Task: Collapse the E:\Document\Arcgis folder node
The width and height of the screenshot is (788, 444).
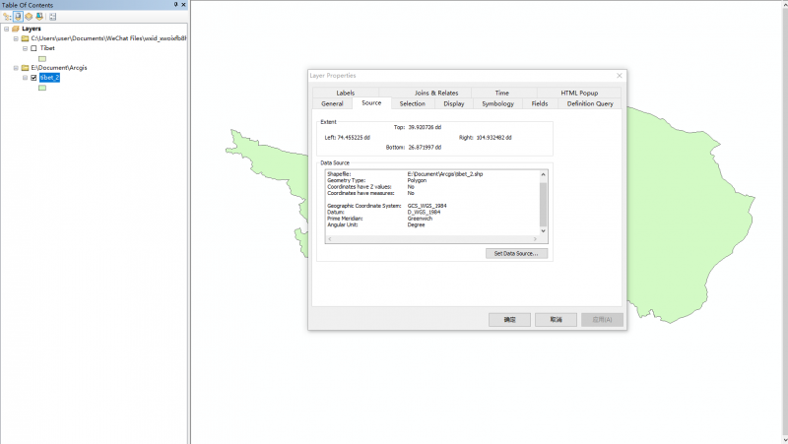Action: (x=16, y=68)
